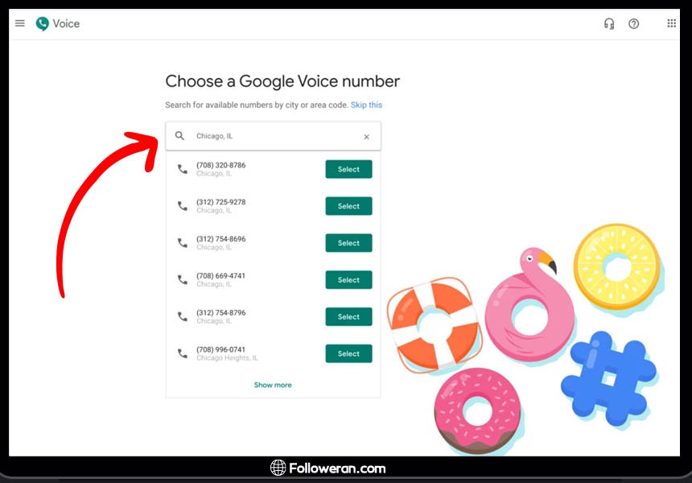Viewport: 692px width, 483px height.
Task: Click the Google Voice logo
Action: 43,23
